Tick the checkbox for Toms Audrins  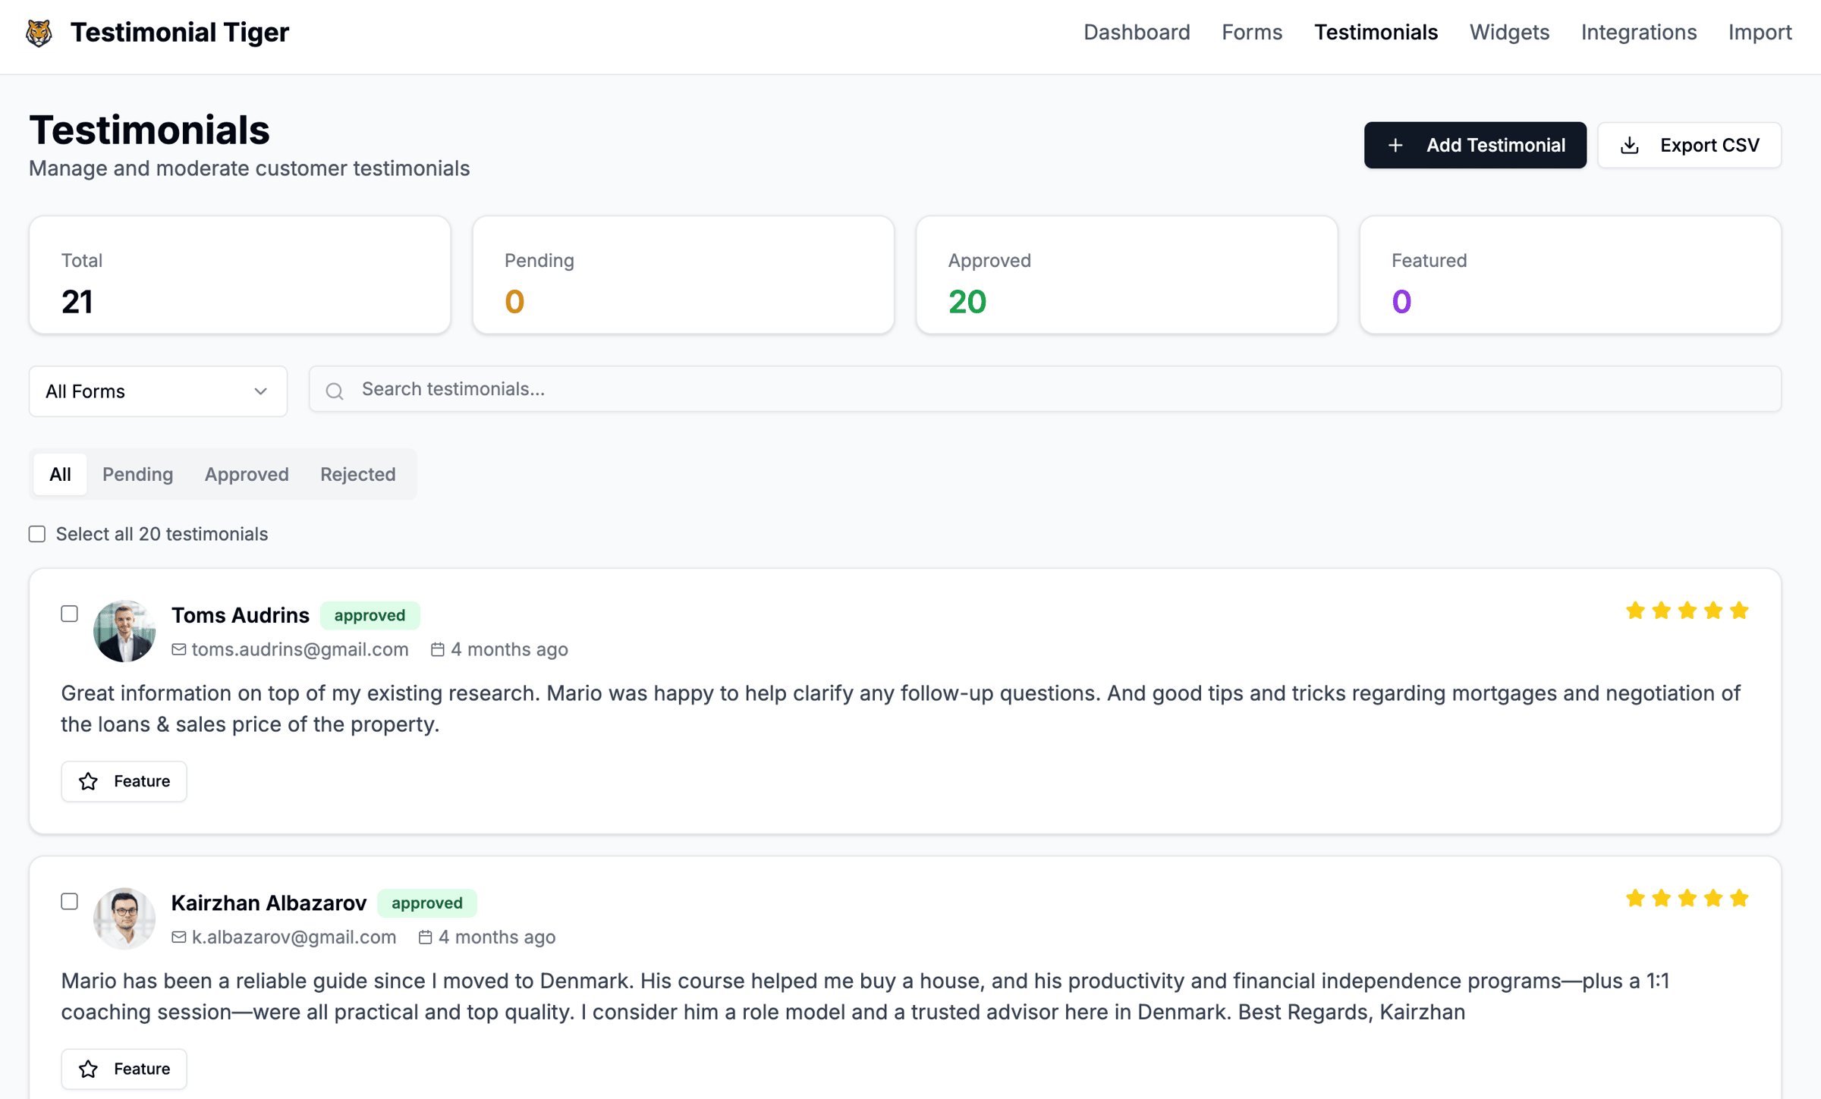(x=70, y=614)
